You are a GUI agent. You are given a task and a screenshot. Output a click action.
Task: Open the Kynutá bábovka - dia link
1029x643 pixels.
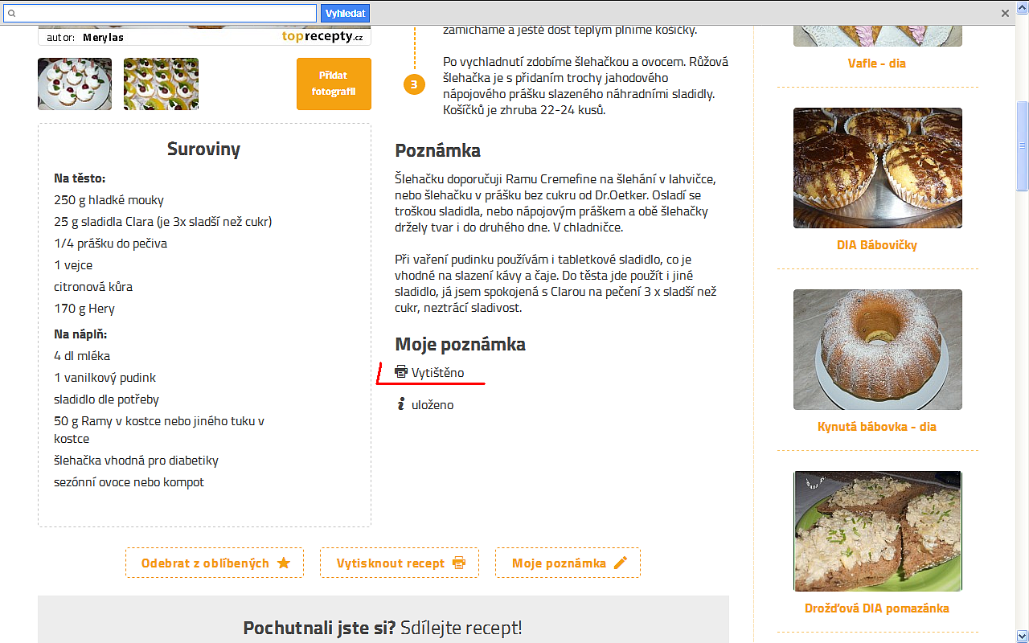(x=876, y=427)
